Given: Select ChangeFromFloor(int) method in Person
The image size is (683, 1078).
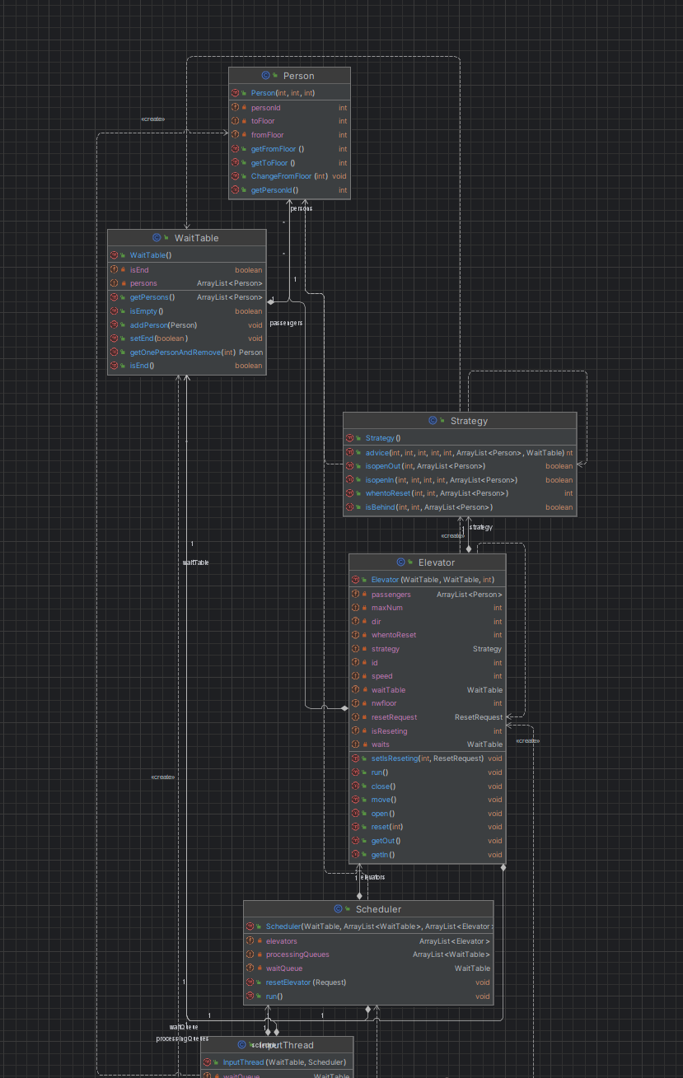Looking at the screenshot, I should coord(289,176).
